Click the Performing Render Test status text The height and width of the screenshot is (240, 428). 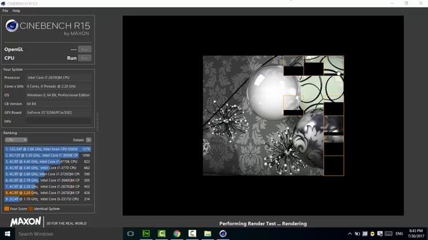click(x=263, y=224)
